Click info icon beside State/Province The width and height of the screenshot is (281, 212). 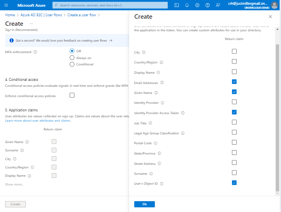[159, 153]
